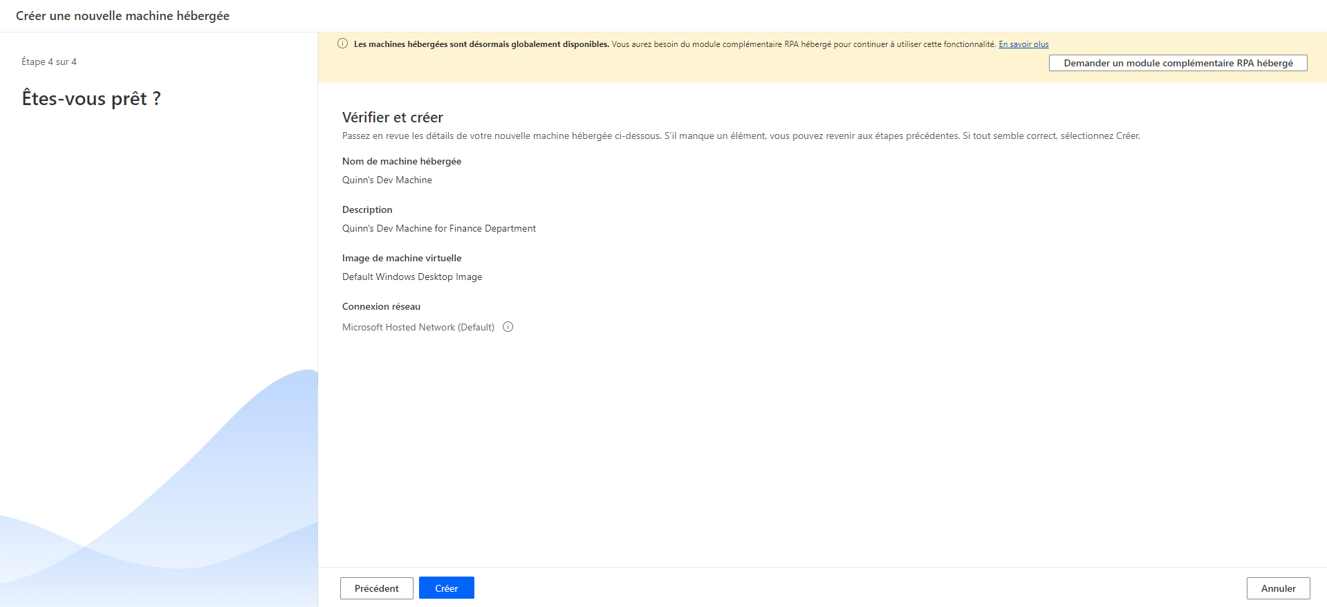The image size is (1327, 607).
Task: Click the 'Créer une nouvelle machine hébergée' title
Action: pyautogui.click(x=122, y=16)
